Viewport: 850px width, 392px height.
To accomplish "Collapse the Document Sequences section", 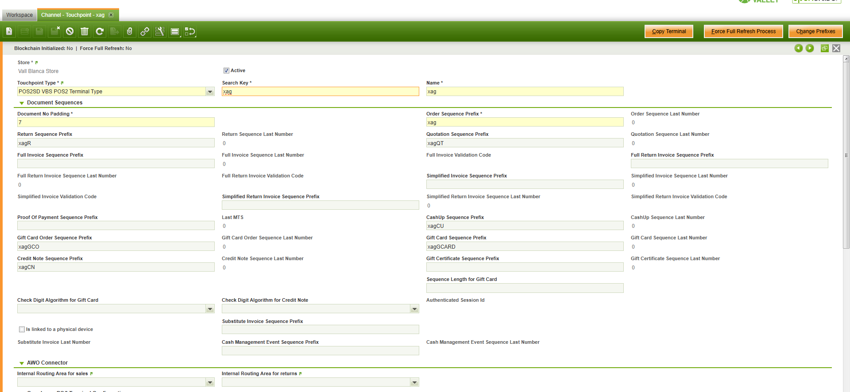I will click(x=22, y=103).
